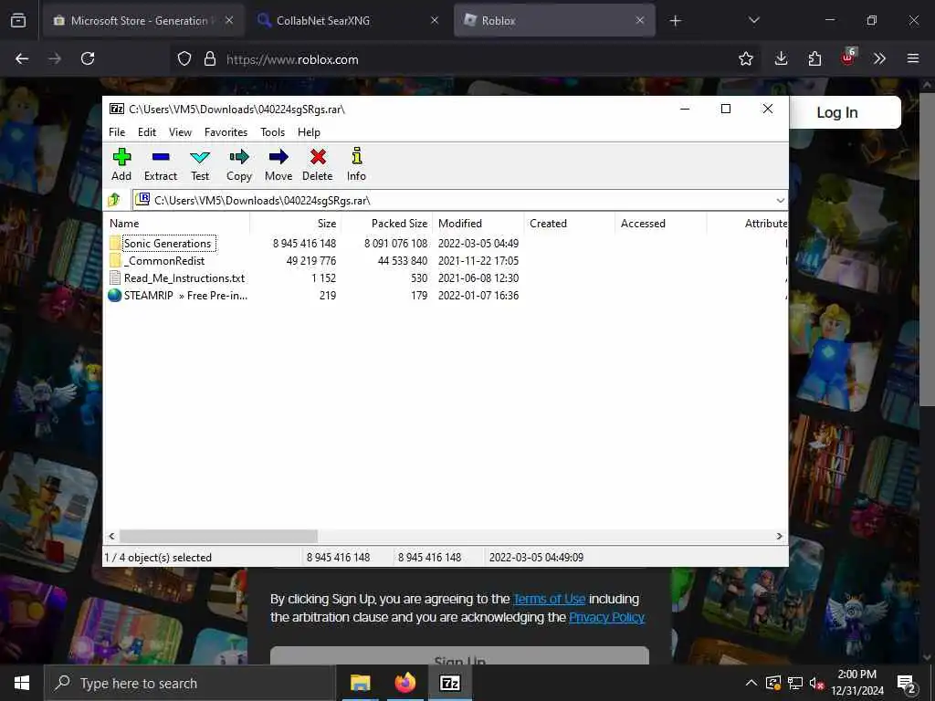The image size is (935, 701).
Task: Go up one folder level icon
Action: pyautogui.click(x=114, y=200)
